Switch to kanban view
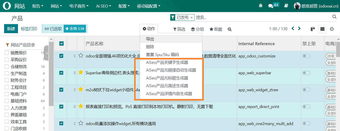This screenshot has width=340, height=131. click(313, 29)
